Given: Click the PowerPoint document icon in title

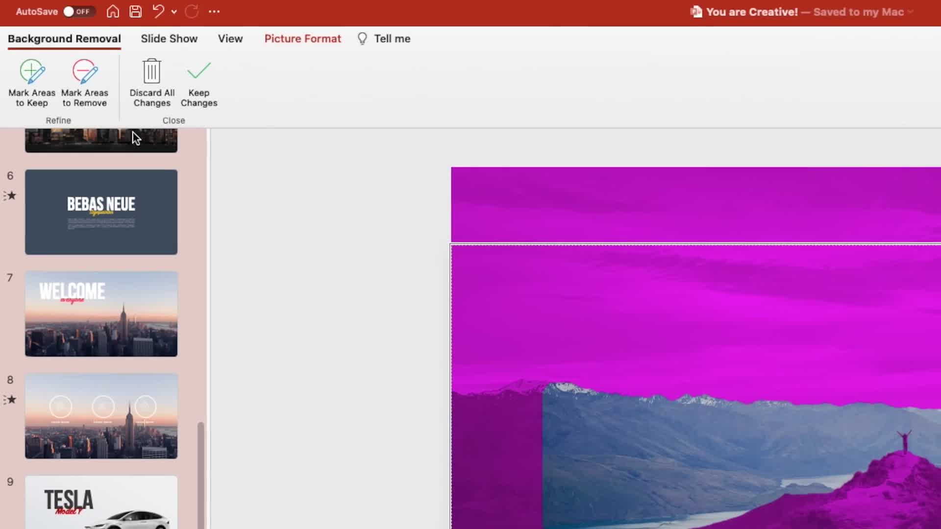Looking at the screenshot, I should 696,12.
